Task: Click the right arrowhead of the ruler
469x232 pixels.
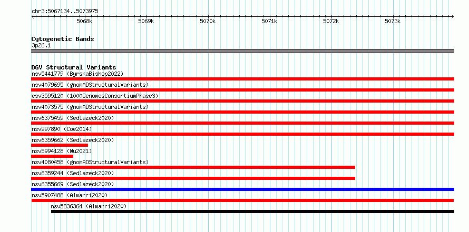Action: (x=452, y=17)
